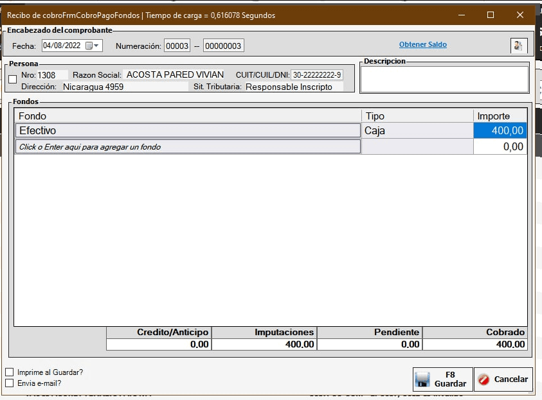Viewport: 542px width, 400px height.
Task: Check the Envia e-mail box
Action: [x=9, y=383]
